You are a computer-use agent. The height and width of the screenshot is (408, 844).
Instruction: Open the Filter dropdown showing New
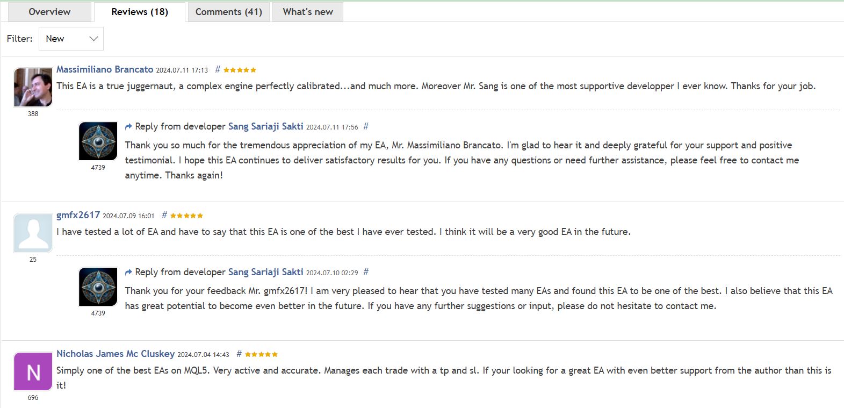point(70,38)
